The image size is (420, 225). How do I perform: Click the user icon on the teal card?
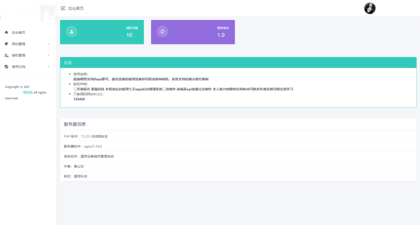point(71,32)
